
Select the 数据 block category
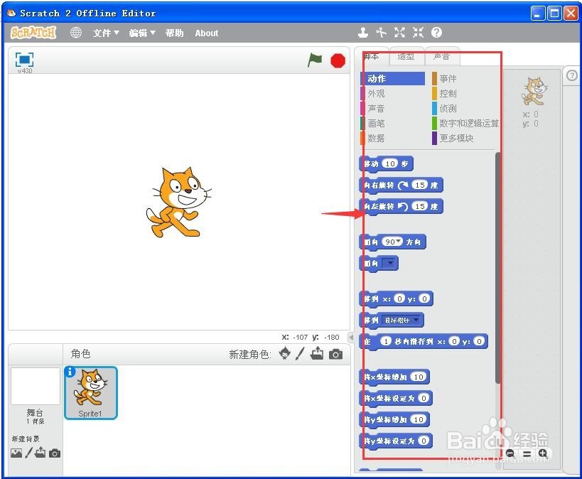[392, 138]
